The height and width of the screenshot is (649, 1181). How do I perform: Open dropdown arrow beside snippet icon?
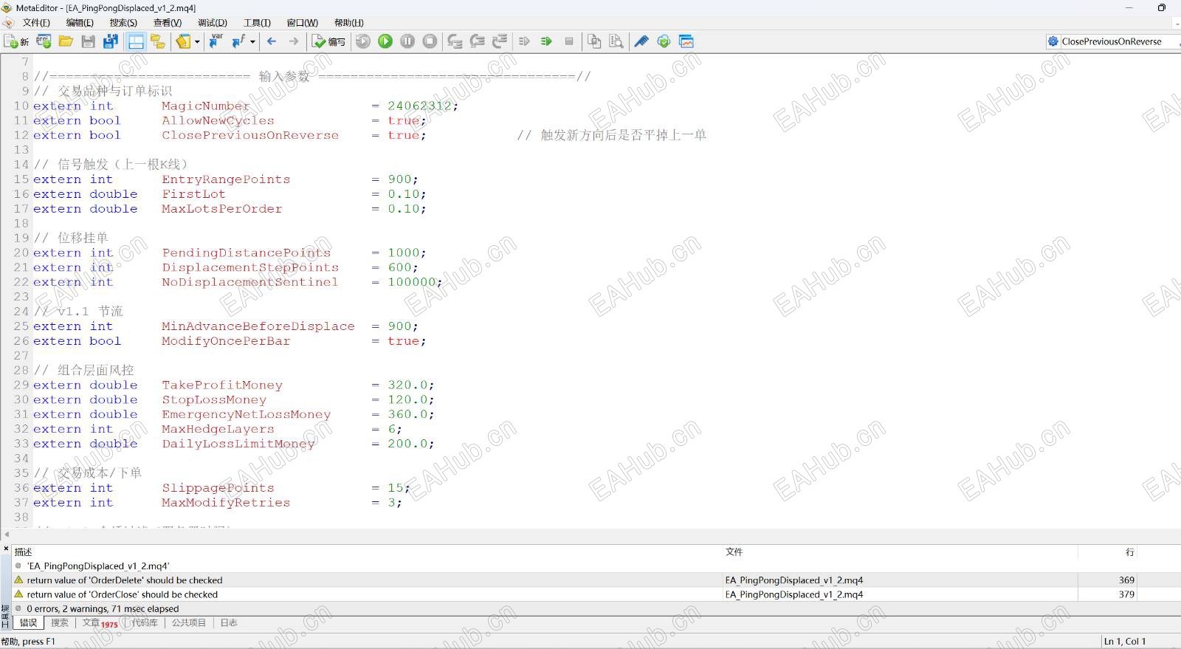tap(197, 41)
